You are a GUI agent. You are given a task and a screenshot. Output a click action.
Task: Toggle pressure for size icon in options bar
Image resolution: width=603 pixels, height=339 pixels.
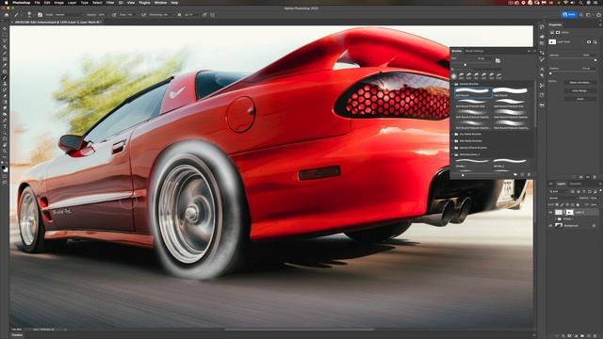pos(204,15)
